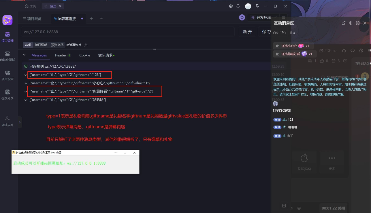Open 项目设置 in the left sidebar
The width and height of the screenshot is (371, 213).
[x=7, y=75]
